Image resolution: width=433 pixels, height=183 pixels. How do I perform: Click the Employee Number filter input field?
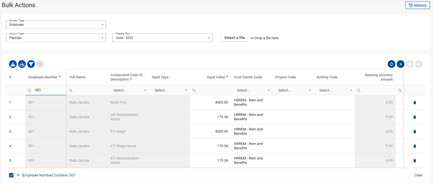point(49,90)
